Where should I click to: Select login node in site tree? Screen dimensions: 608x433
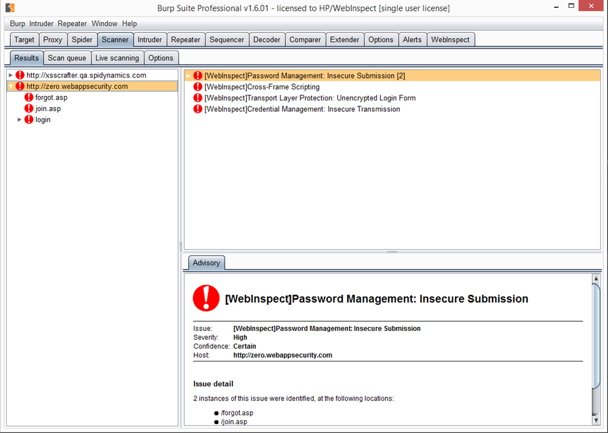pos(43,120)
